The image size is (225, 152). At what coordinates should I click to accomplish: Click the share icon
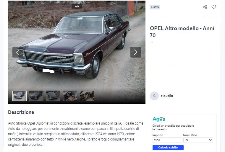click(x=205, y=7)
